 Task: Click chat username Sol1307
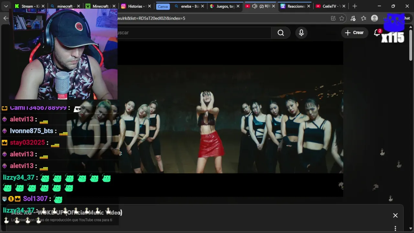tap(35, 199)
